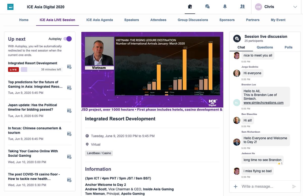
Task: Add Taking Your Casino Online to schedule icon
Action: click(69, 157)
